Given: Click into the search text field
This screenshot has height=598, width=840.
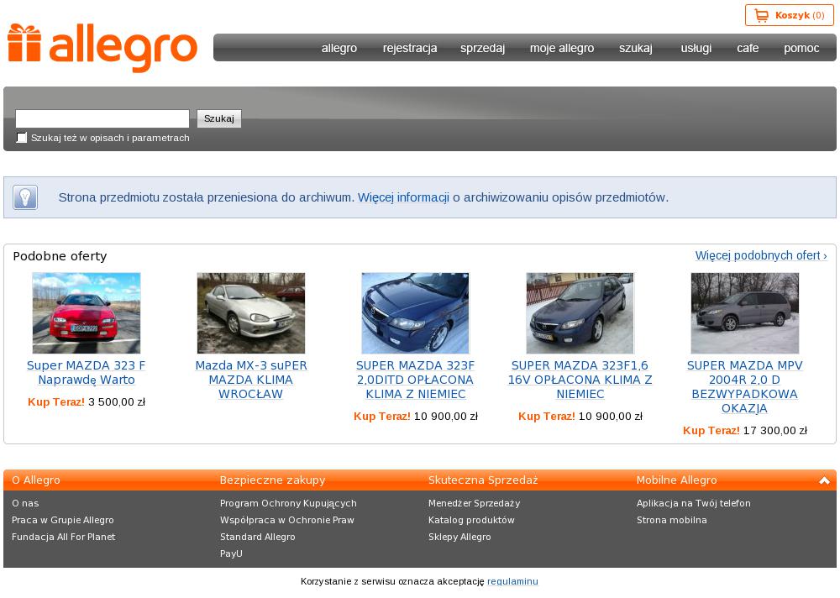Looking at the screenshot, I should click(102, 118).
